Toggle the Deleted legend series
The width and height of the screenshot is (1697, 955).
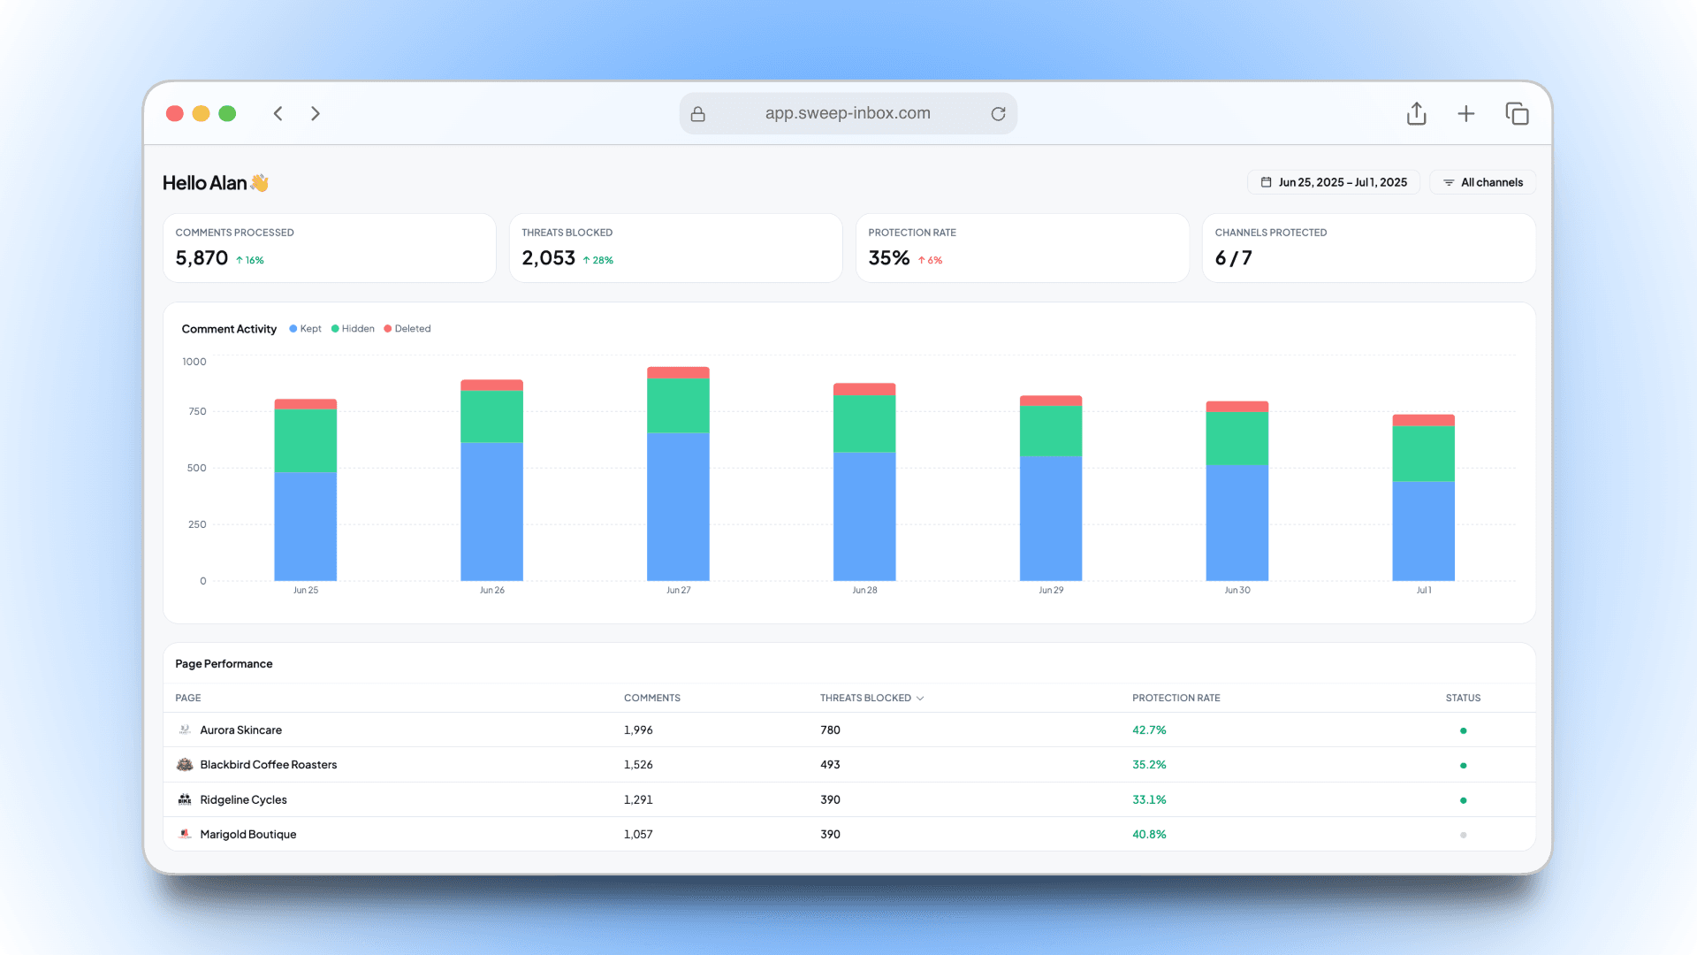407,329
